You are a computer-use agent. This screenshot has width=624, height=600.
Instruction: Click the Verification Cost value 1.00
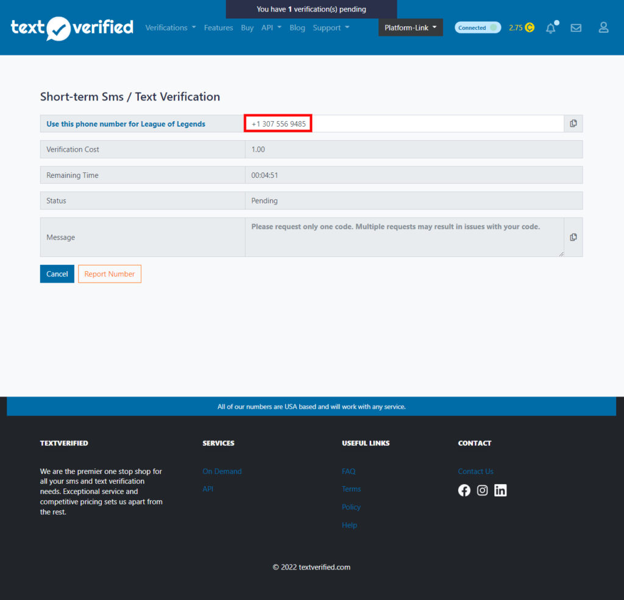click(414, 149)
